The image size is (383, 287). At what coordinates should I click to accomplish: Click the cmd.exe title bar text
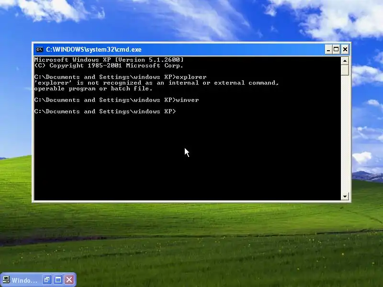(x=94, y=50)
